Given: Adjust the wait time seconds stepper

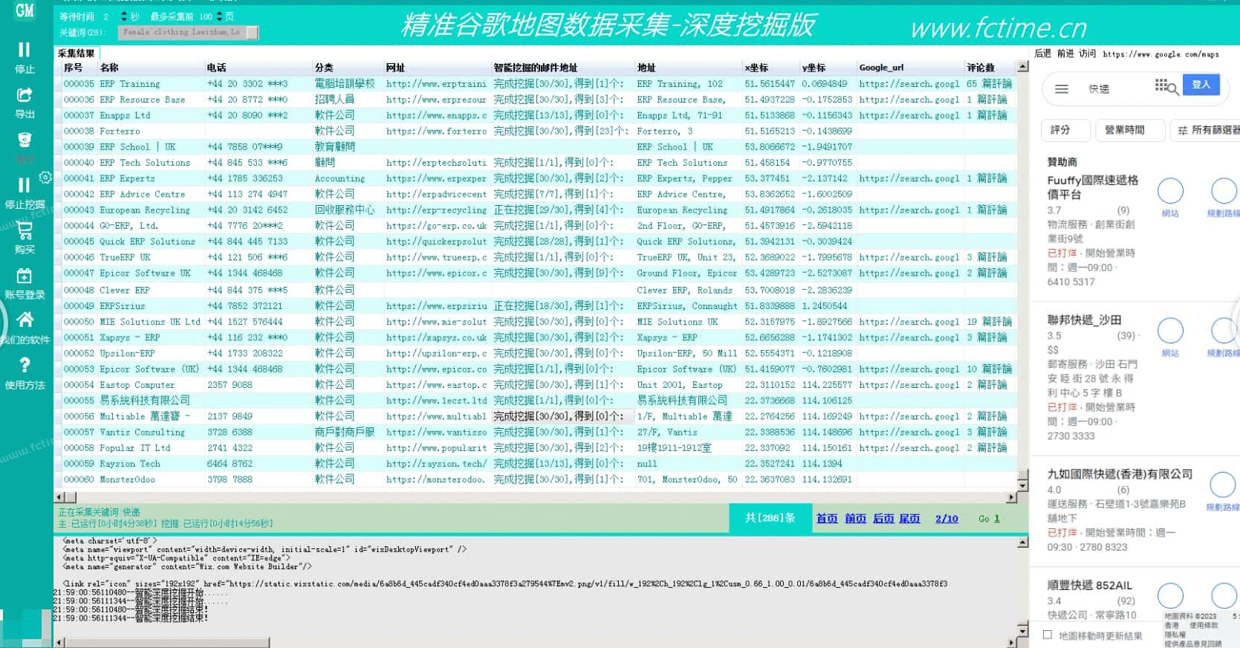Looking at the screenshot, I should 123,16.
